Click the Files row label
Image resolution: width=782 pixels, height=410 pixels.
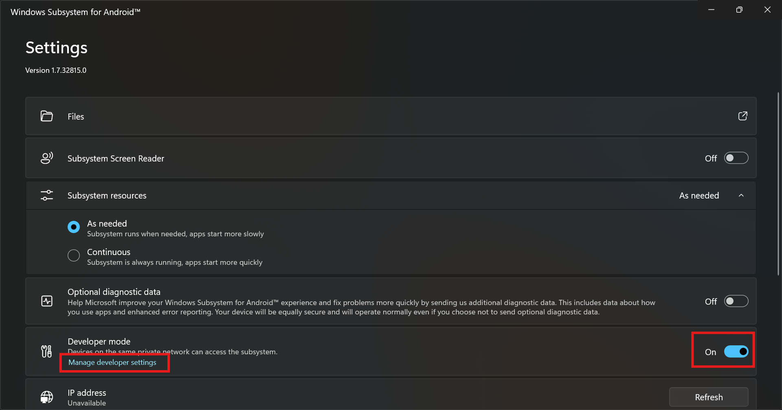pyautogui.click(x=76, y=117)
